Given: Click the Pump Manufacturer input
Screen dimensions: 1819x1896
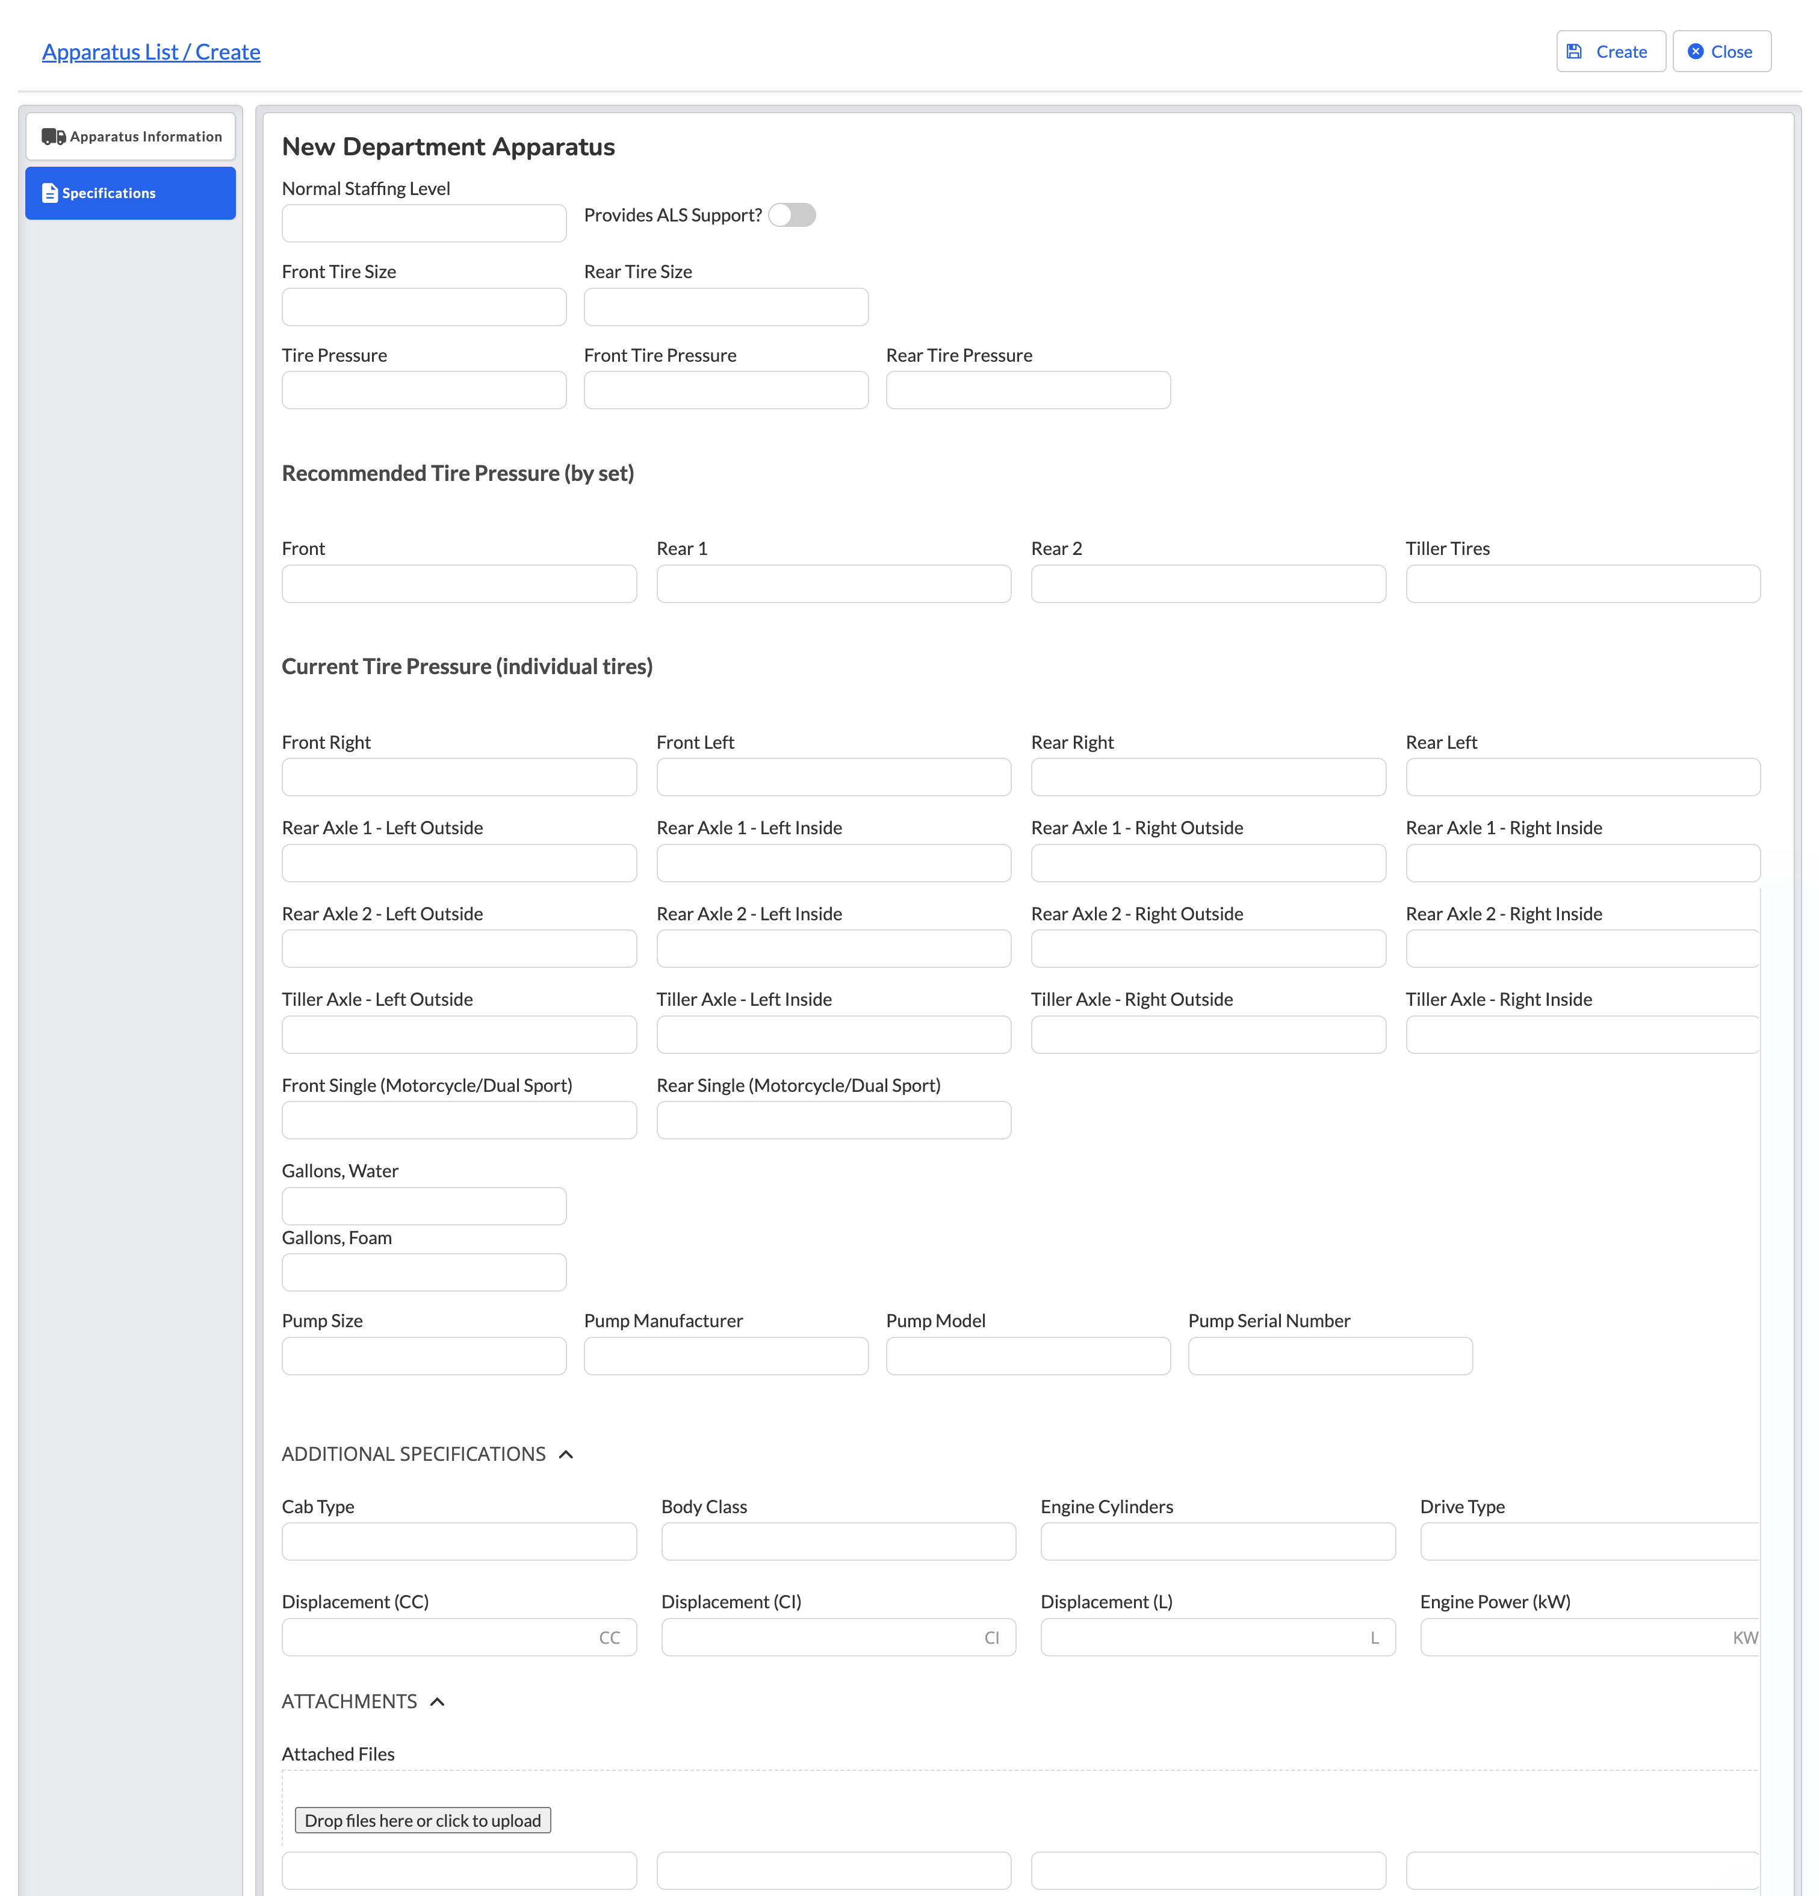Looking at the screenshot, I should coord(726,1356).
